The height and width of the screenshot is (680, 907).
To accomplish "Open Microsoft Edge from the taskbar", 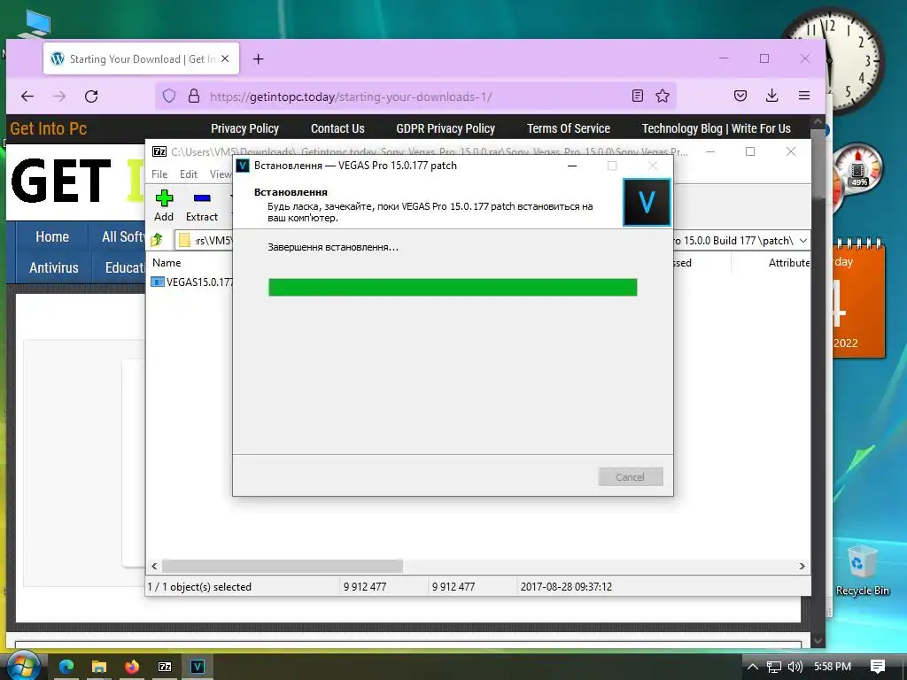I will pos(66,667).
